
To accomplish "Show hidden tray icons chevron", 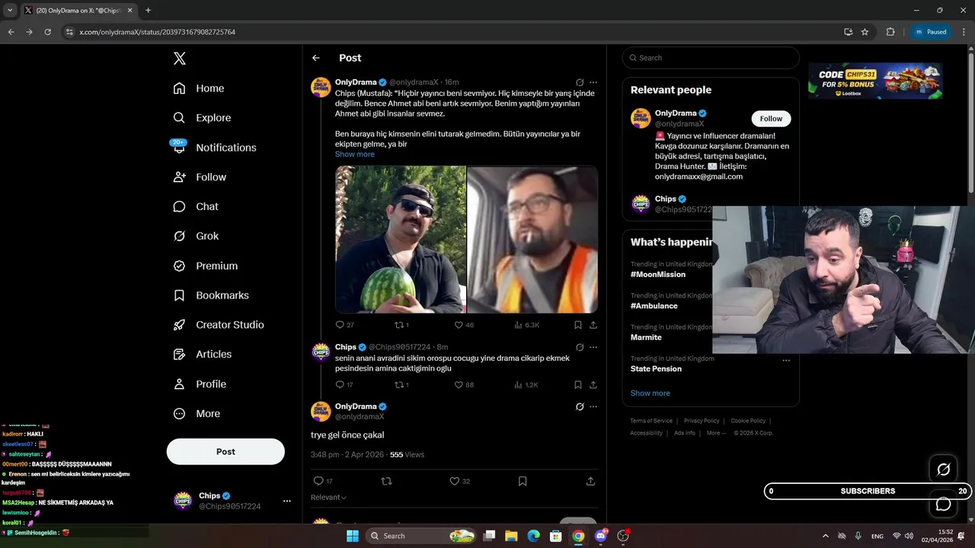I will [825, 536].
